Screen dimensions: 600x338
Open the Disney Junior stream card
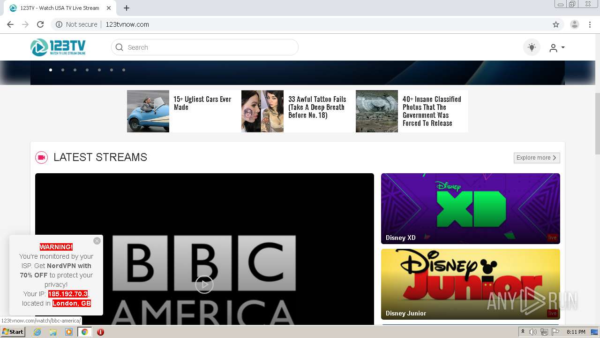coord(471,284)
